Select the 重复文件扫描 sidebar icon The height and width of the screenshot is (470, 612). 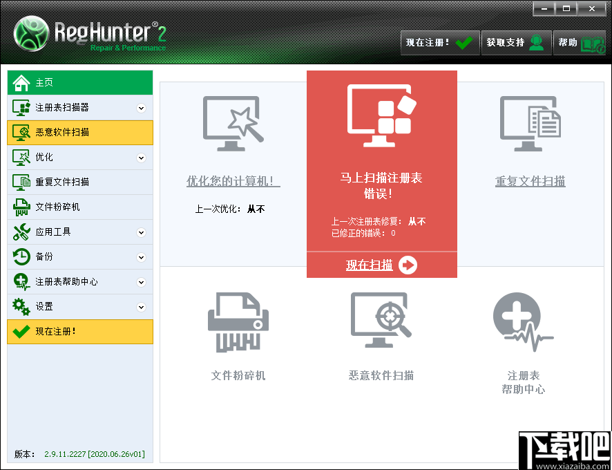[21, 182]
